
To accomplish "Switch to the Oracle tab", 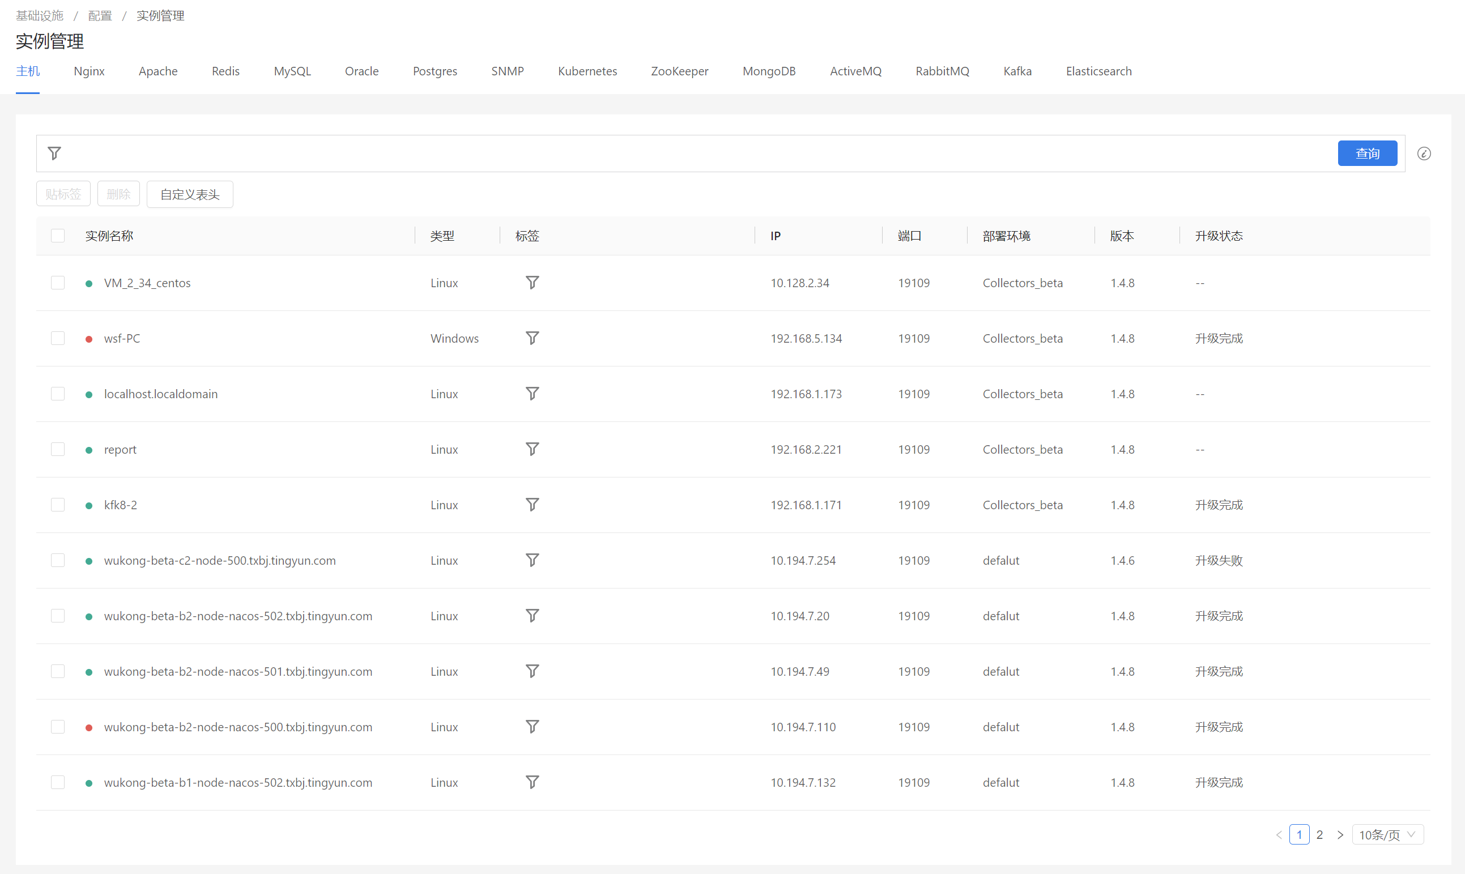I will click(361, 71).
